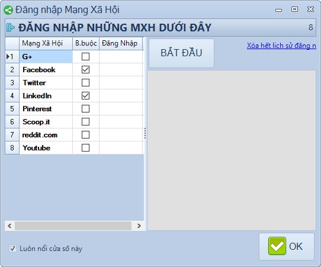
Task: Minimize the Đăng nhập Mạng Xã Hội window
Action: tap(278, 9)
